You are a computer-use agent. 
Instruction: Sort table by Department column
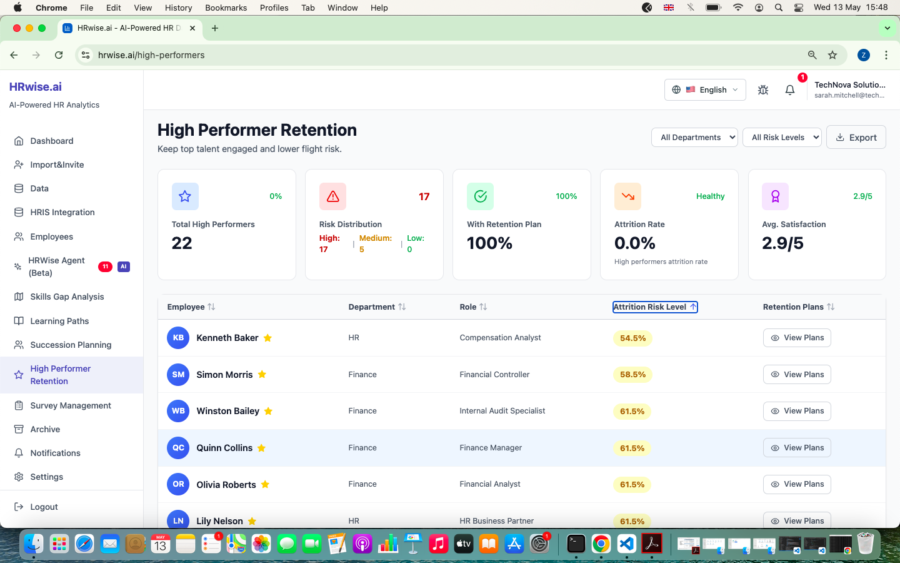click(x=377, y=307)
